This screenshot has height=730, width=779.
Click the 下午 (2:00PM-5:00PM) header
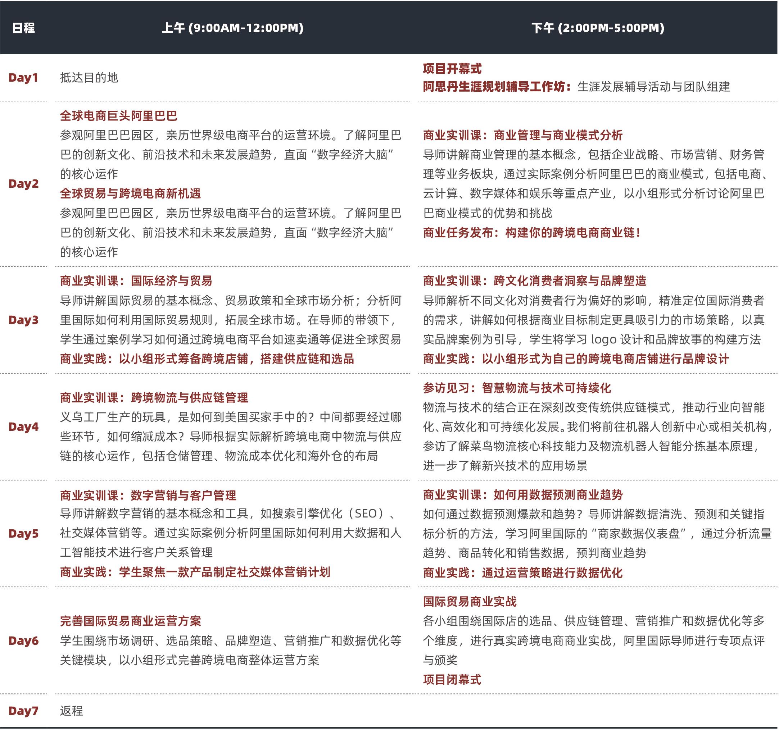click(x=598, y=28)
